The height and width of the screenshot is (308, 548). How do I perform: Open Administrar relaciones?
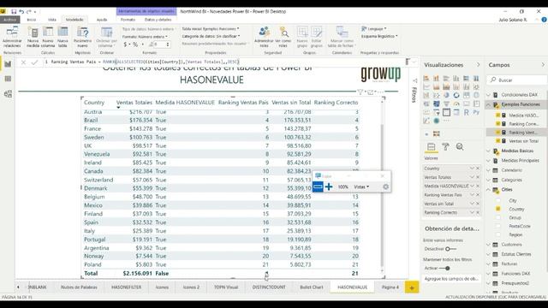click(12, 37)
